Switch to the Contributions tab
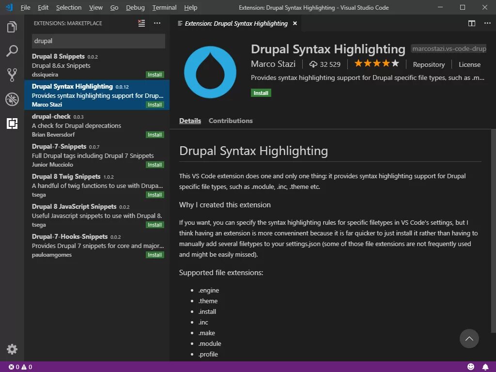Screen dimensions: 496x372 click(x=231, y=121)
